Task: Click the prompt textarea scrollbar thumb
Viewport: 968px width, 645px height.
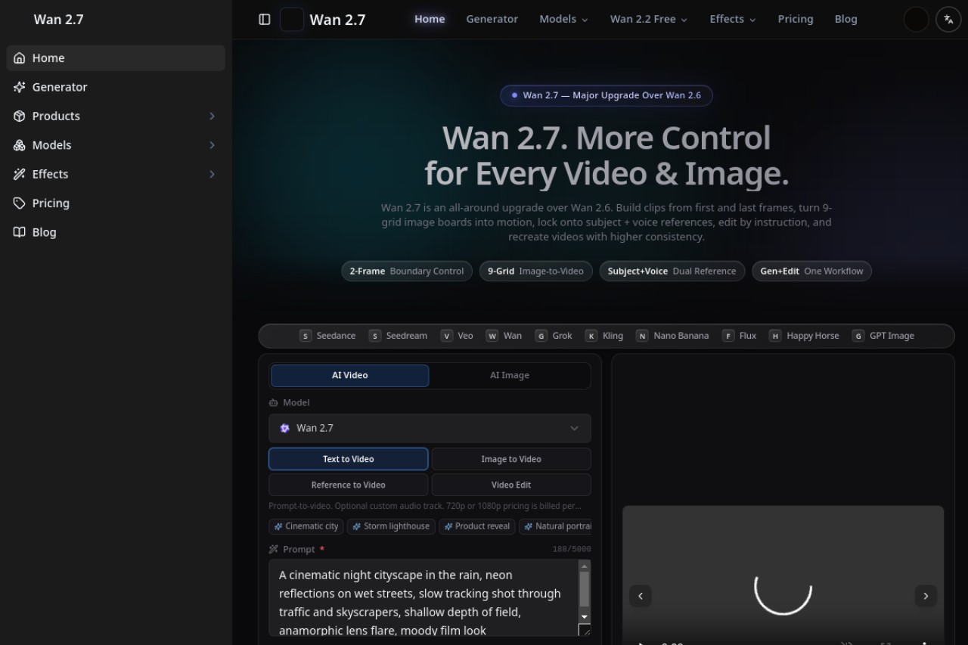Action: (x=584, y=589)
